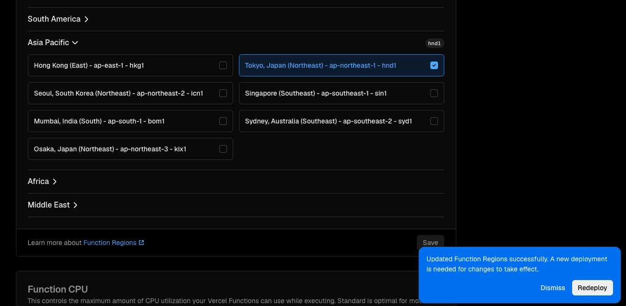This screenshot has width=626, height=306.
Task: Tick the Singapore (Southeast) sin1 checkbox
Action: tap(434, 93)
